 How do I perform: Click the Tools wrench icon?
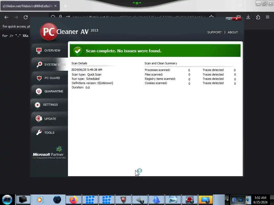pyautogui.click(x=39, y=132)
